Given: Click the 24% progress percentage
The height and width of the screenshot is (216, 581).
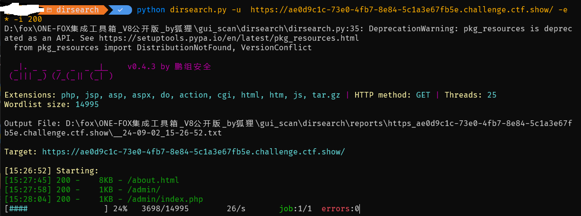Looking at the screenshot, I should 120,208.
